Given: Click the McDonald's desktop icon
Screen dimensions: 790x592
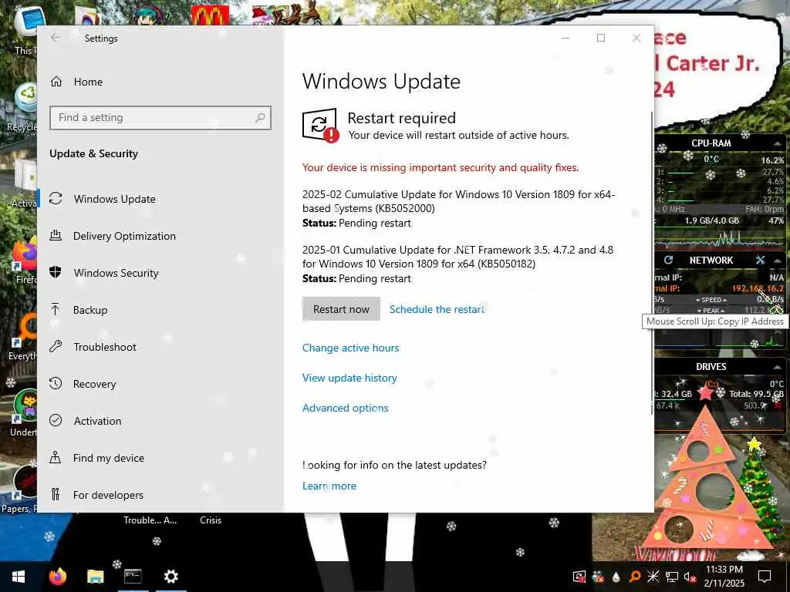Looking at the screenshot, I should (210, 15).
